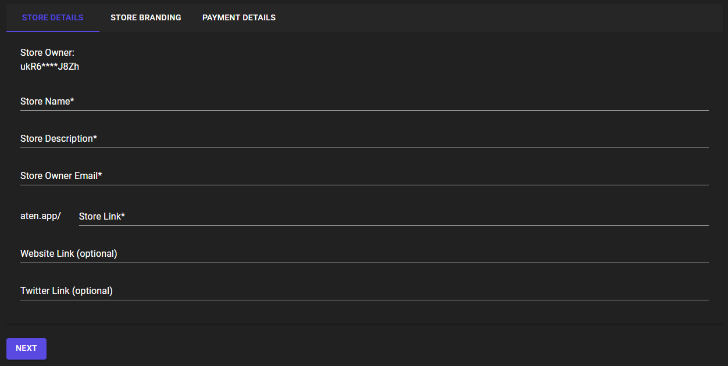Click the asterisk after Store Description
The height and width of the screenshot is (366, 728).
pyautogui.click(x=95, y=138)
